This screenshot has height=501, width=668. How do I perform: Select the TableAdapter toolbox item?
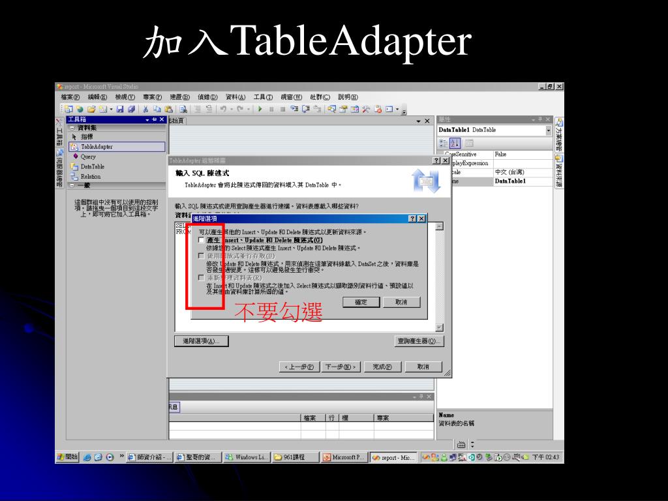tap(117, 147)
